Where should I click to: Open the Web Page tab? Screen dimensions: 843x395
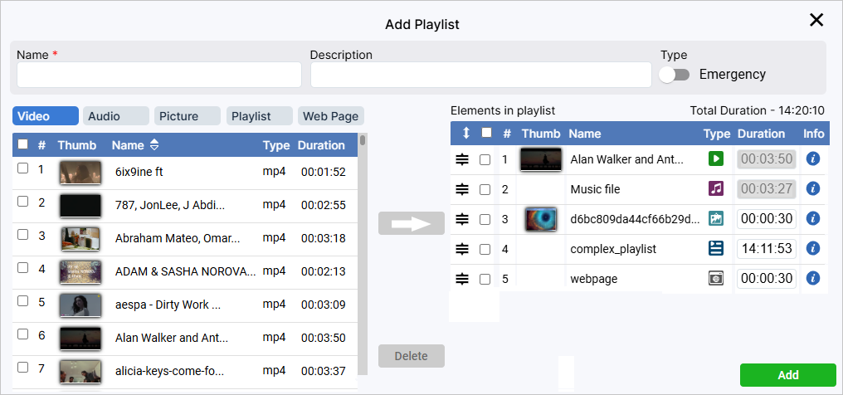tap(331, 116)
